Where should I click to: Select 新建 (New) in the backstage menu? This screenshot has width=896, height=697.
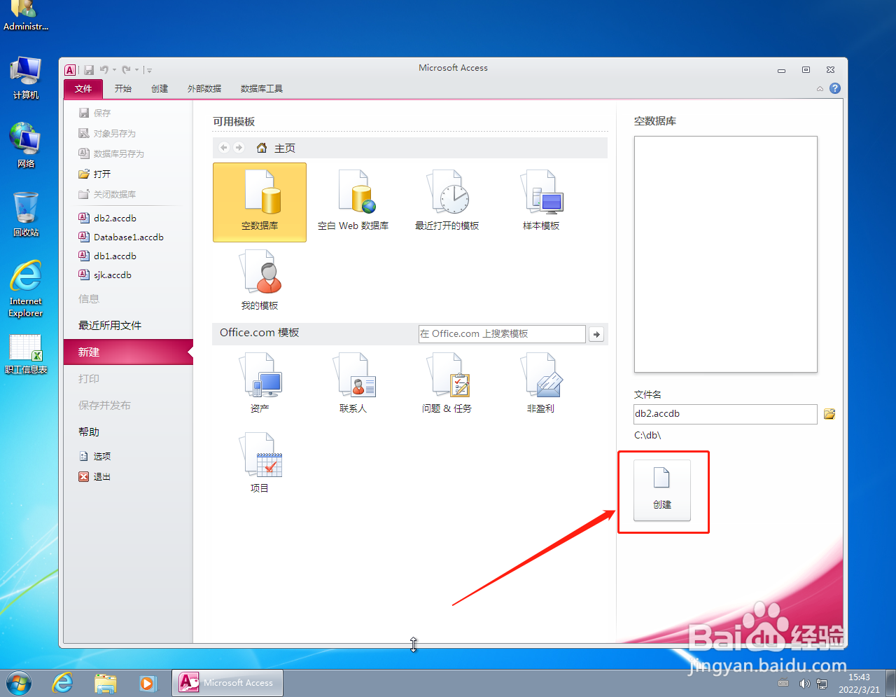click(128, 352)
